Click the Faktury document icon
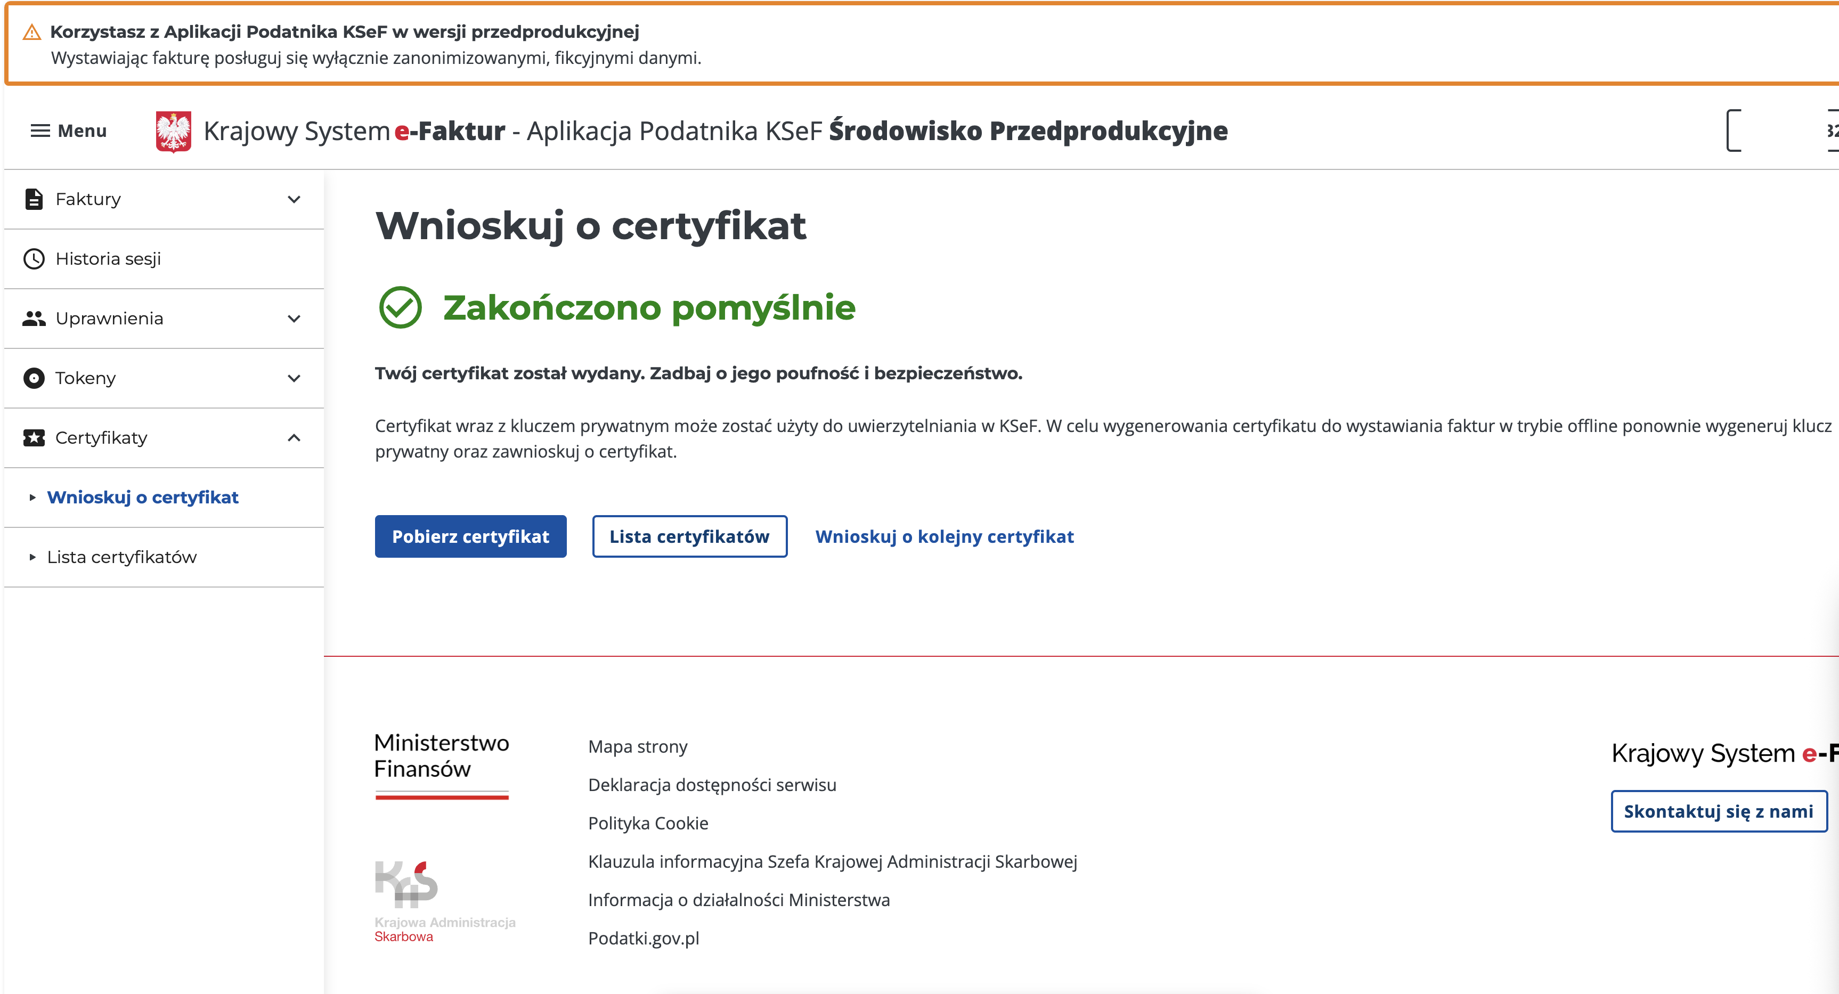1839x994 pixels. coord(34,199)
